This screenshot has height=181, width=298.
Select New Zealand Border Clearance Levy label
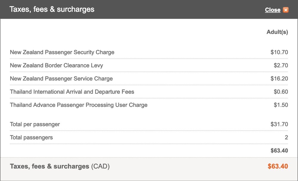tap(56, 66)
